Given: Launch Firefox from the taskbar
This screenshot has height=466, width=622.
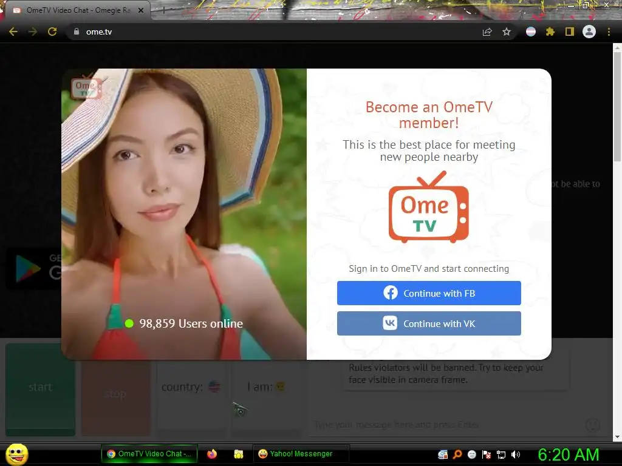Looking at the screenshot, I should click(x=212, y=454).
